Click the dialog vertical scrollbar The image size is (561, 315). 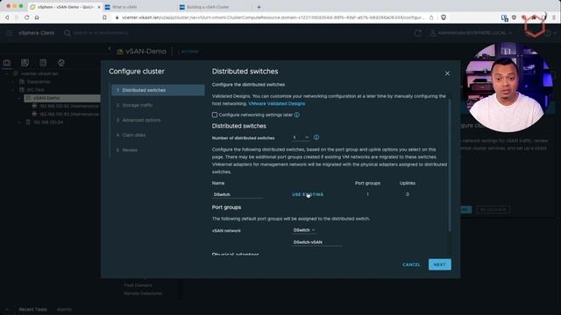450,164
